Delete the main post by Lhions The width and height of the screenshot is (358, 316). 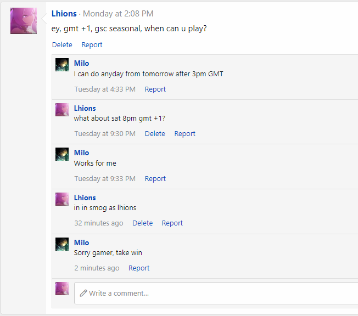point(62,45)
